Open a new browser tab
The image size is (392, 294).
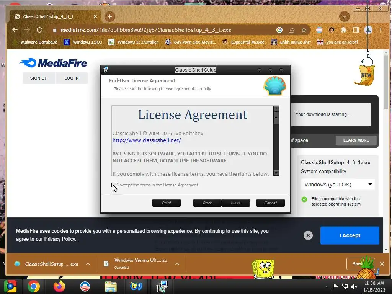click(110, 16)
